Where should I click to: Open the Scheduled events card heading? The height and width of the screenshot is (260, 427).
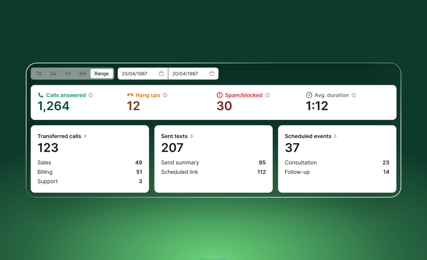tap(308, 136)
